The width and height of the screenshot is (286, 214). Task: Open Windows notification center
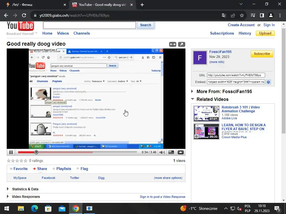coord(277,208)
